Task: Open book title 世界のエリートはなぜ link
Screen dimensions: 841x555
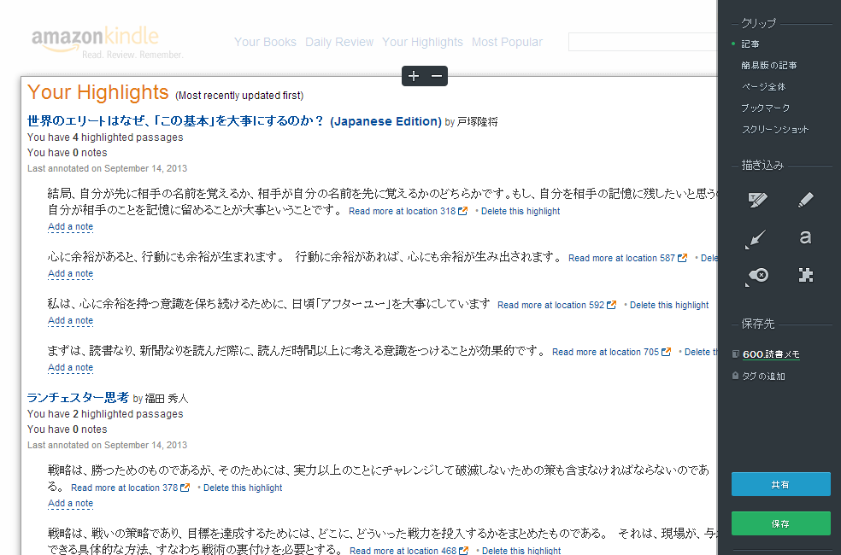Action: 234,121
